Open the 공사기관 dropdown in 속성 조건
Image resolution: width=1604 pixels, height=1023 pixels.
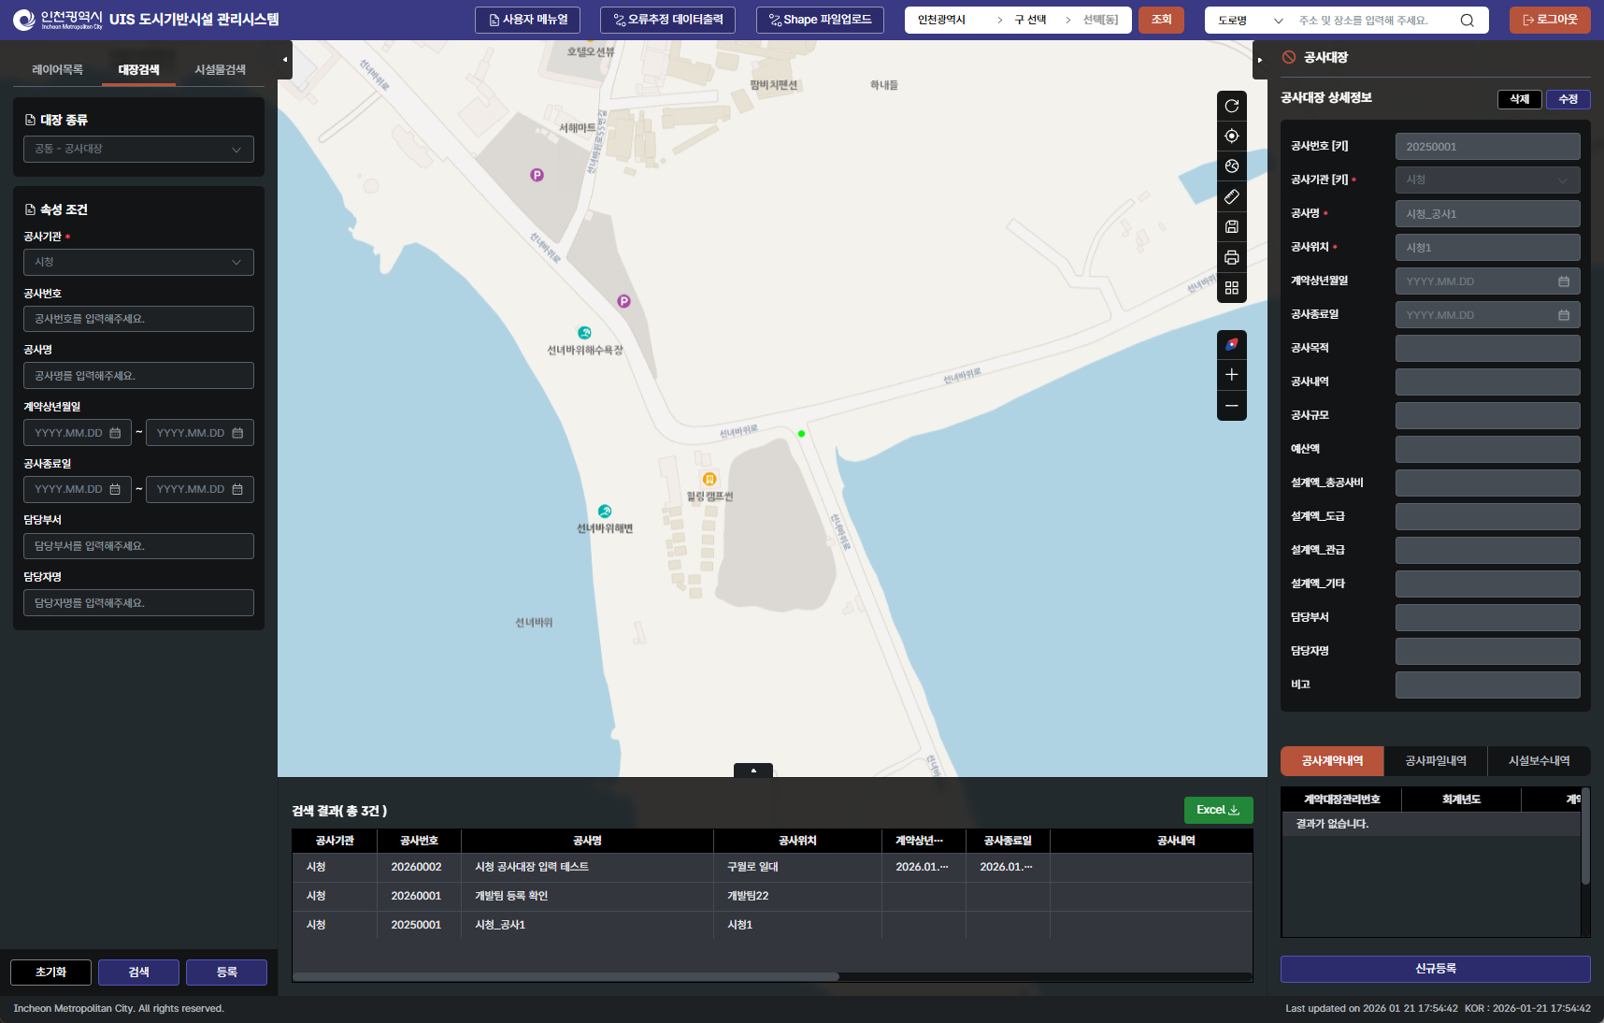pyautogui.click(x=138, y=263)
